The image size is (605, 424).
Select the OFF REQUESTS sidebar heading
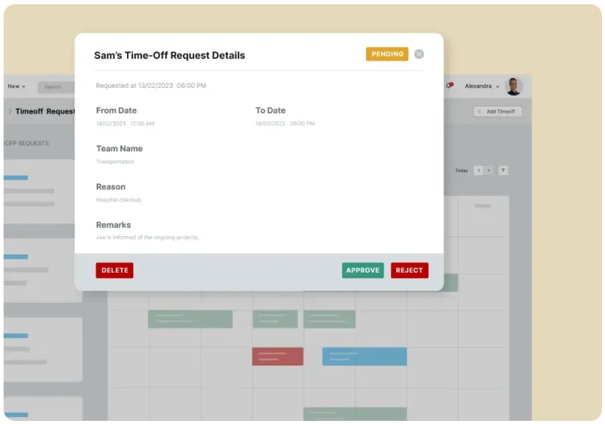[x=26, y=143]
